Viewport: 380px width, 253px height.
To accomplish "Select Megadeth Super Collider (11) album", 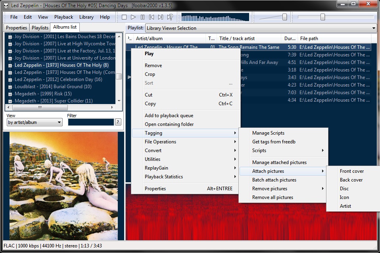I will pos(54,101).
